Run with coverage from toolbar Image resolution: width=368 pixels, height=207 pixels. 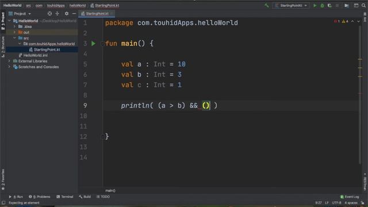[x=329, y=5]
